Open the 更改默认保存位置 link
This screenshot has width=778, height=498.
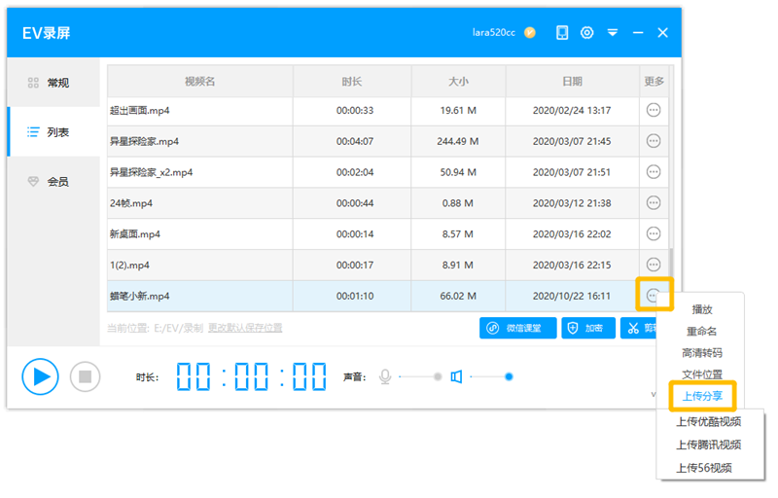245,328
